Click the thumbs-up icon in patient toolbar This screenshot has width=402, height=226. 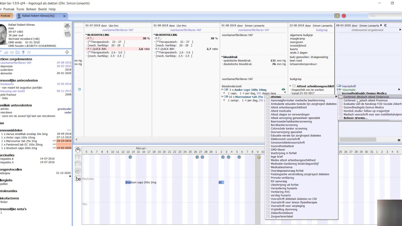coord(6,52)
